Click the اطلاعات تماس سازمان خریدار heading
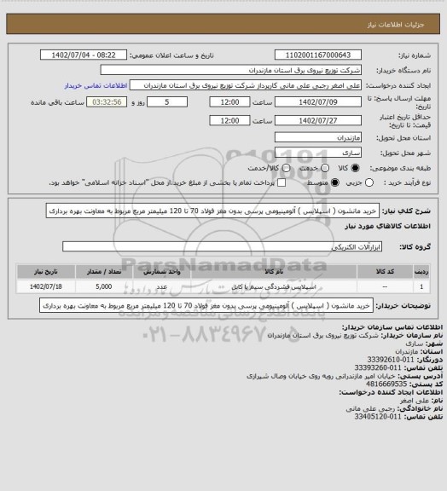The height and width of the screenshot is (491, 447). tap(392, 327)
